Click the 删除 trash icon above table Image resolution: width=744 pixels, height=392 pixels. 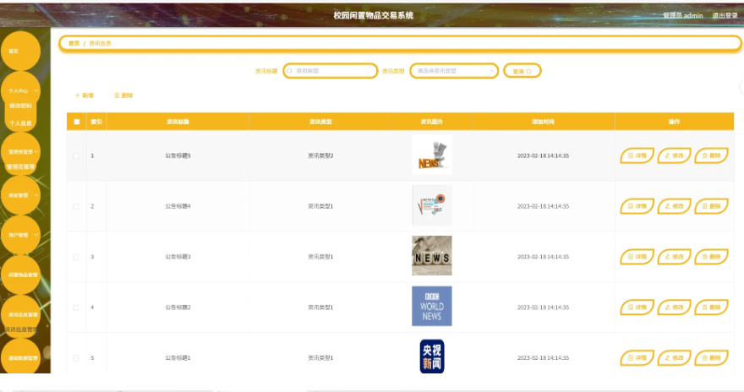[x=123, y=95]
